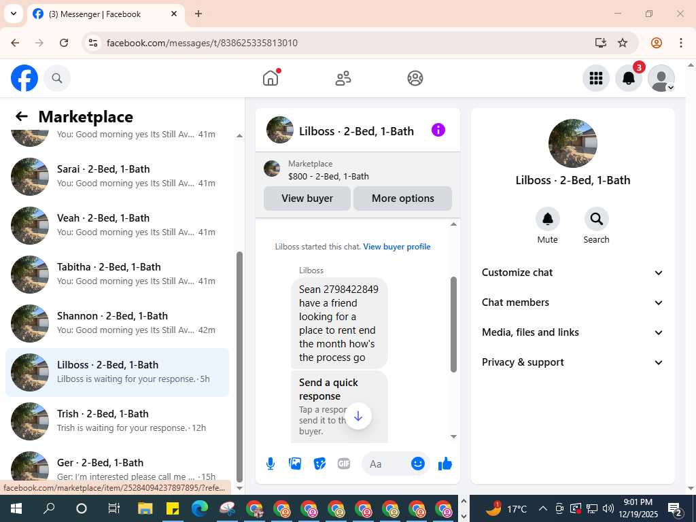Open Windows Task View
This screenshot has width=696, height=522.
click(114, 508)
